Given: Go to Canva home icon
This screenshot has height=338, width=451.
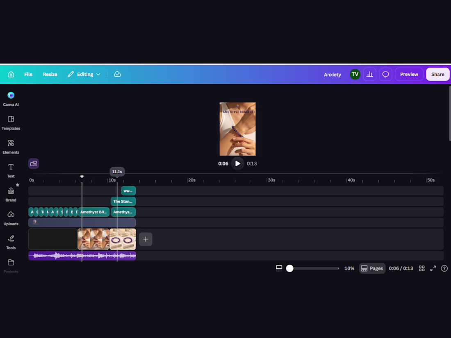Looking at the screenshot, I should click(x=11, y=75).
